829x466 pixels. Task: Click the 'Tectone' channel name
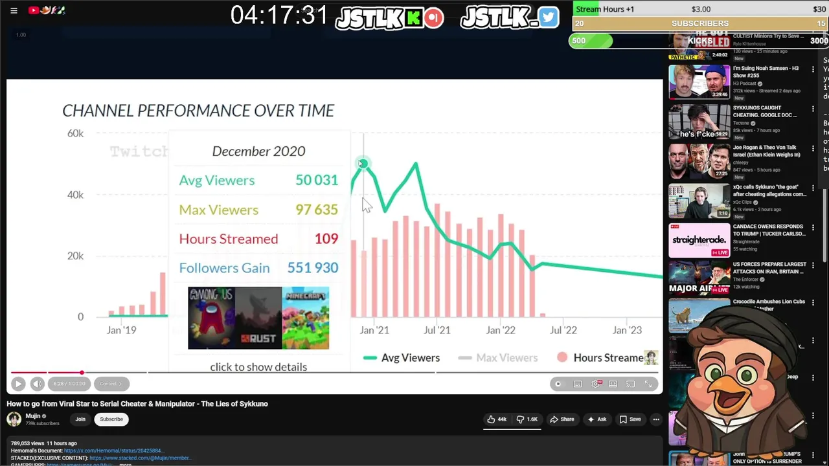[741, 123]
